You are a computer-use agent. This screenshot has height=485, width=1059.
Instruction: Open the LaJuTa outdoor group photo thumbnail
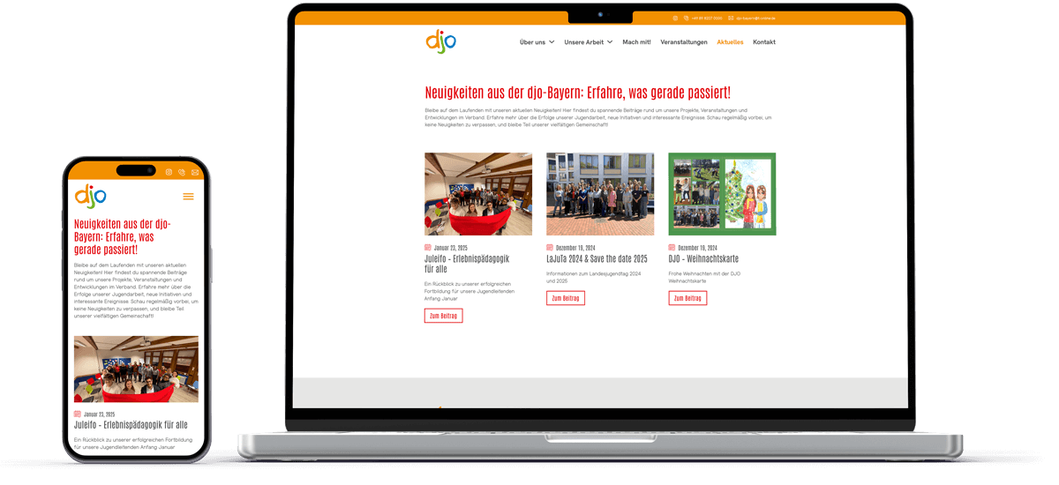pos(600,194)
